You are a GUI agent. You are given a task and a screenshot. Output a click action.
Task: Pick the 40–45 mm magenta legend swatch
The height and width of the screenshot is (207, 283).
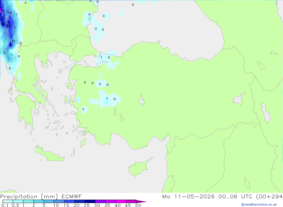121,201
